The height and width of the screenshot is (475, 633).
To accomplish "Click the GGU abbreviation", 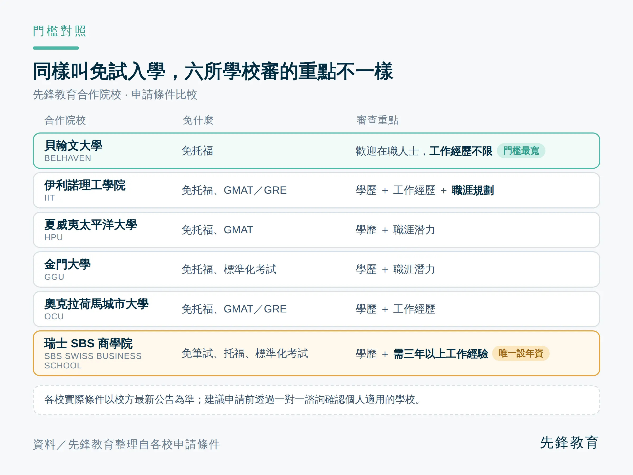I will click(x=54, y=277).
